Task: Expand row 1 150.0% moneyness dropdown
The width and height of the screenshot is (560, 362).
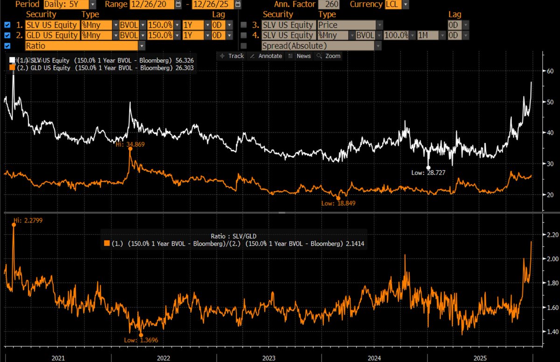Action: click(176, 25)
